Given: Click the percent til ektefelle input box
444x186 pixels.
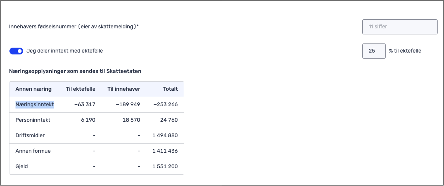Looking at the screenshot, I should click(x=374, y=51).
